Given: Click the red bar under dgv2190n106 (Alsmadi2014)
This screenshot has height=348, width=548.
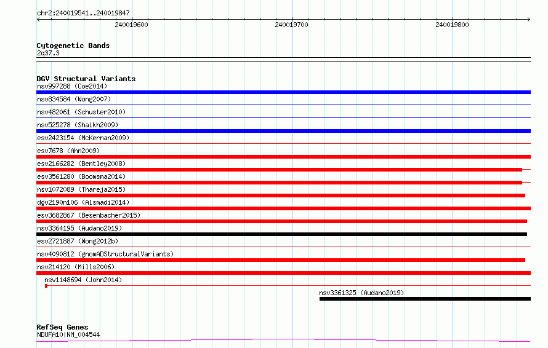Looking at the screenshot, I should click(x=283, y=208).
